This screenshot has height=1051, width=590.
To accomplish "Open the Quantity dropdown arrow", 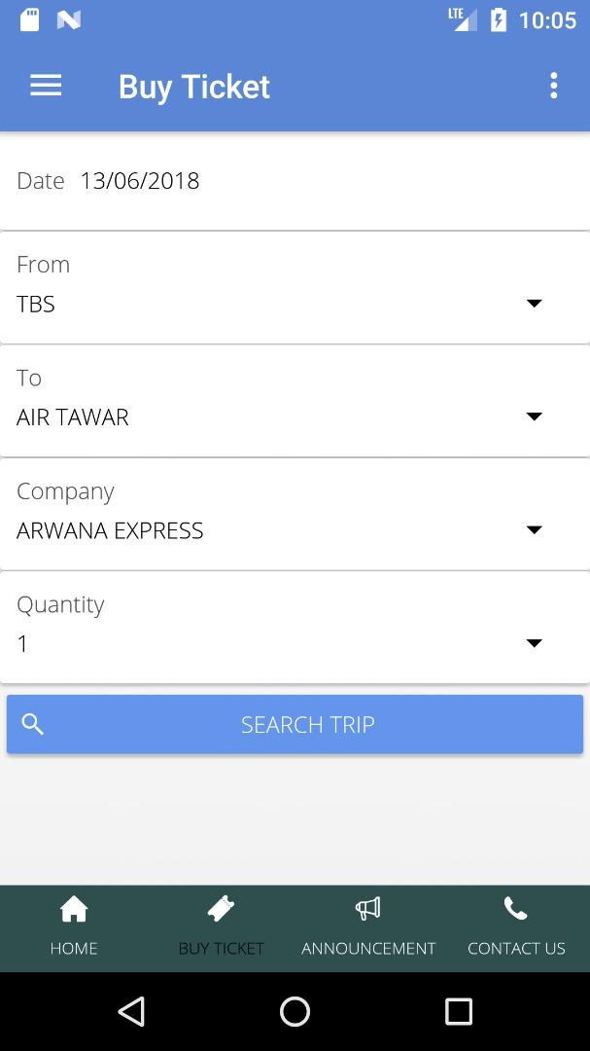I will [534, 643].
